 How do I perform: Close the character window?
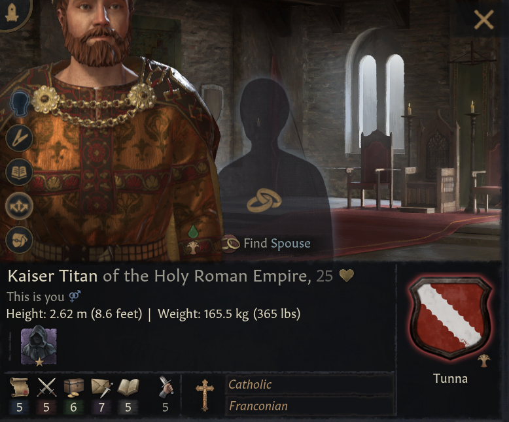pos(483,20)
